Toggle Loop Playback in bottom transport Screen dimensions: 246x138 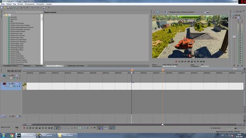(x=27, y=128)
